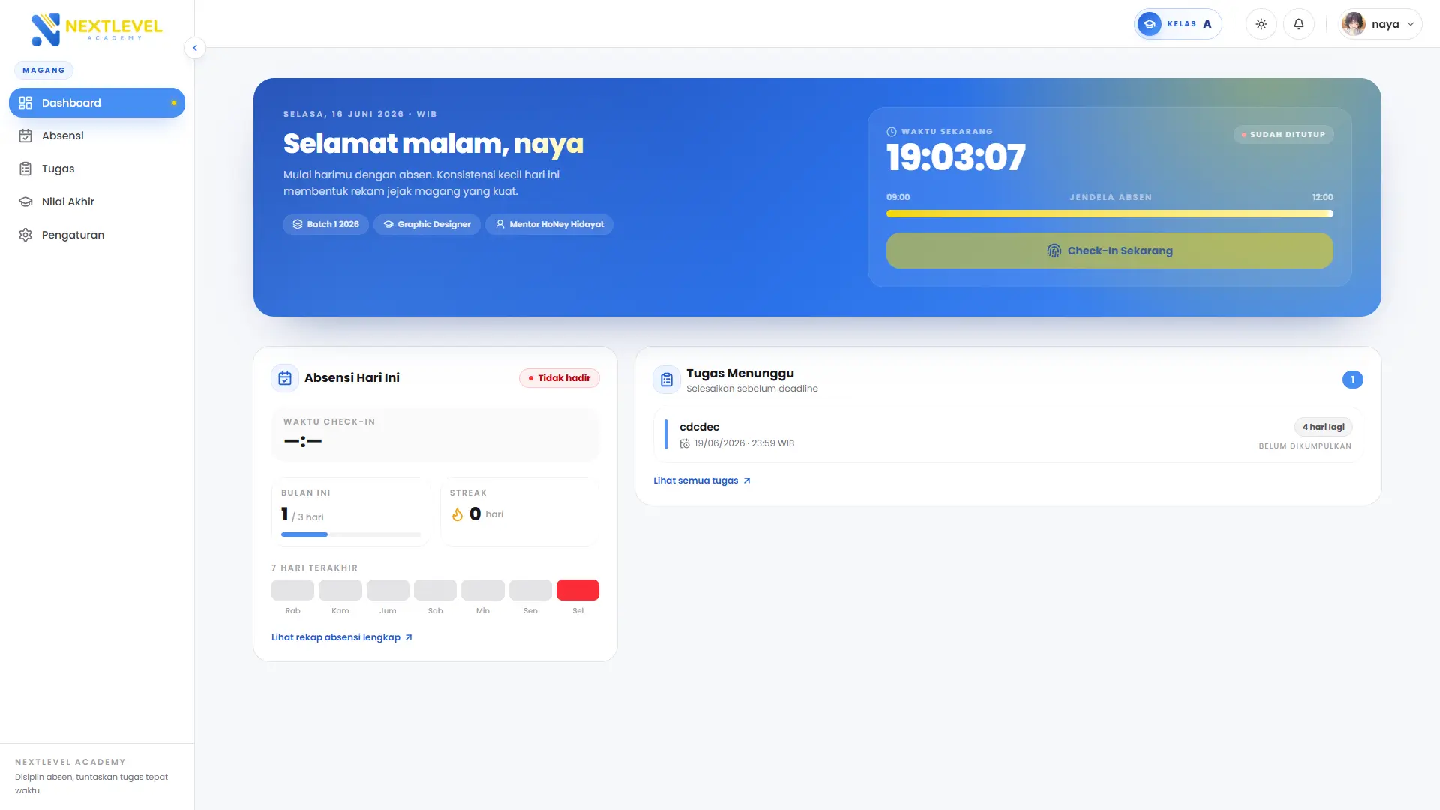The image size is (1440, 810).
Task: Click the Tugas Menunggu clipboard icon
Action: [667, 379]
